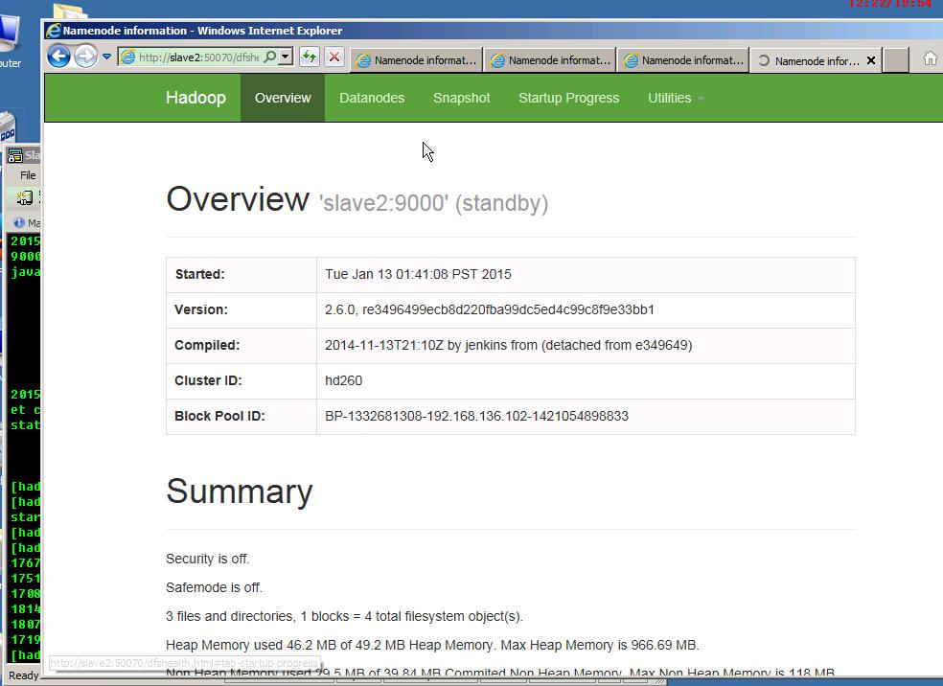Click the Refresh page icon
Image resolution: width=943 pixels, height=686 pixels.
click(x=310, y=57)
